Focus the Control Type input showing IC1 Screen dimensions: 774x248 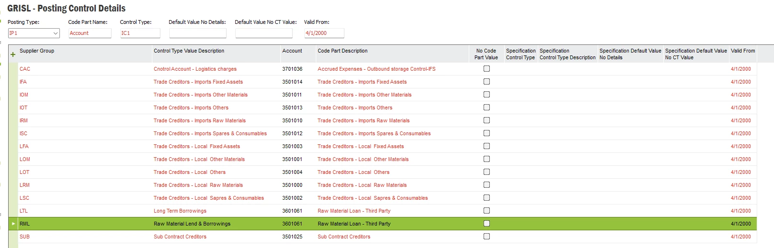coord(140,33)
